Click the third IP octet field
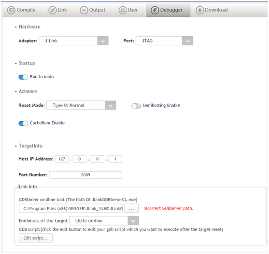269x254 pixels. click(98, 159)
